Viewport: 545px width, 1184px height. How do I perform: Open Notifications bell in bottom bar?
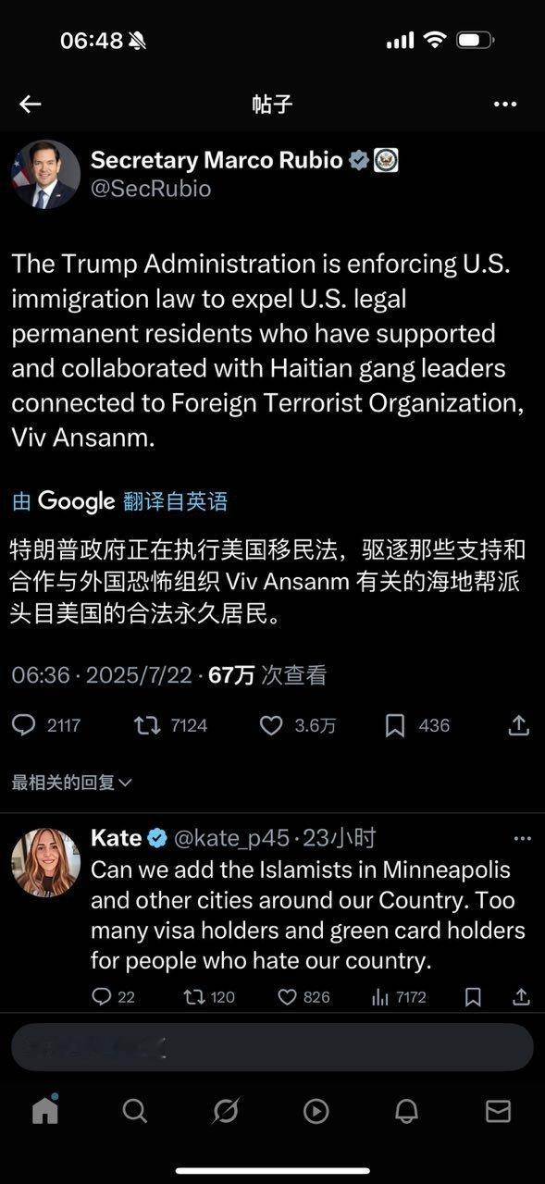[x=406, y=1110]
